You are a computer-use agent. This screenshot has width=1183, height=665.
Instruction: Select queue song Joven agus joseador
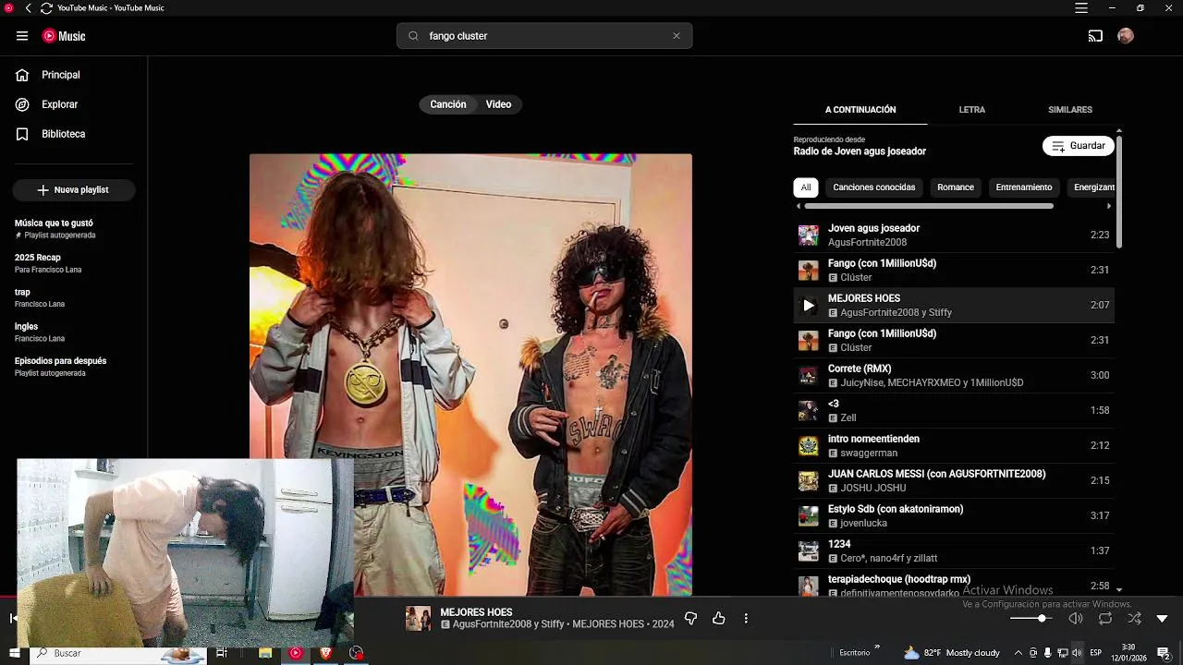coord(954,235)
